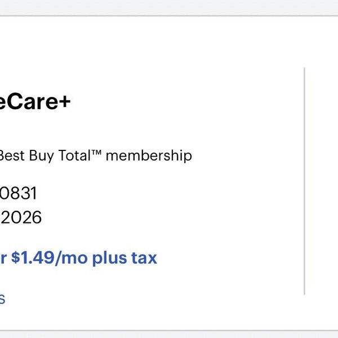Click the word membership in the description
338x338 pixels.
149,155
